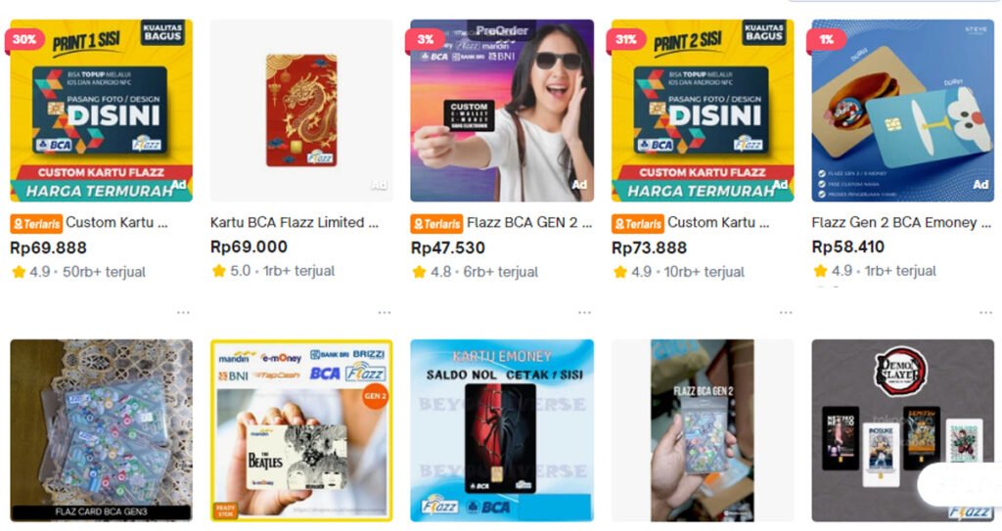Open the more options dots under the Custom Kartu Print 1 Sisi product

pyautogui.click(x=183, y=313)
